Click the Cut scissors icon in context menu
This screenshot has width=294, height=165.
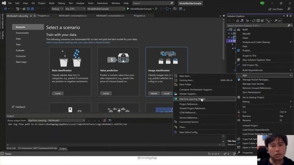coord(238,112)
